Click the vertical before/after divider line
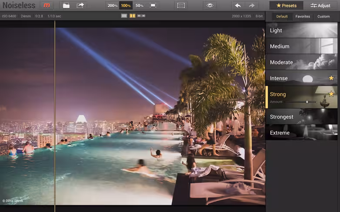This screenshot has height=212, width=340. pos(55,116)
